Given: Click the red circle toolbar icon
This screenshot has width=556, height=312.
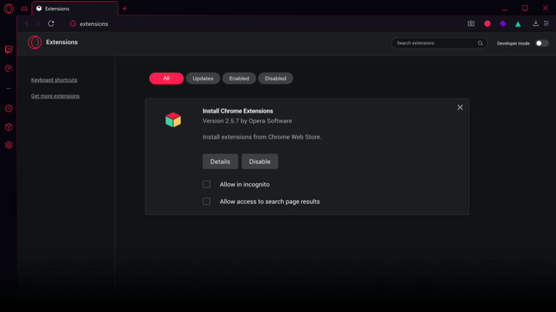Looking at the screenshot, I should 487,24.
